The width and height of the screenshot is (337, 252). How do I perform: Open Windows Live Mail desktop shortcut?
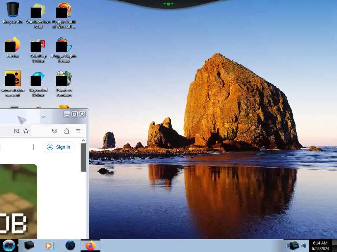coord(38,15)
